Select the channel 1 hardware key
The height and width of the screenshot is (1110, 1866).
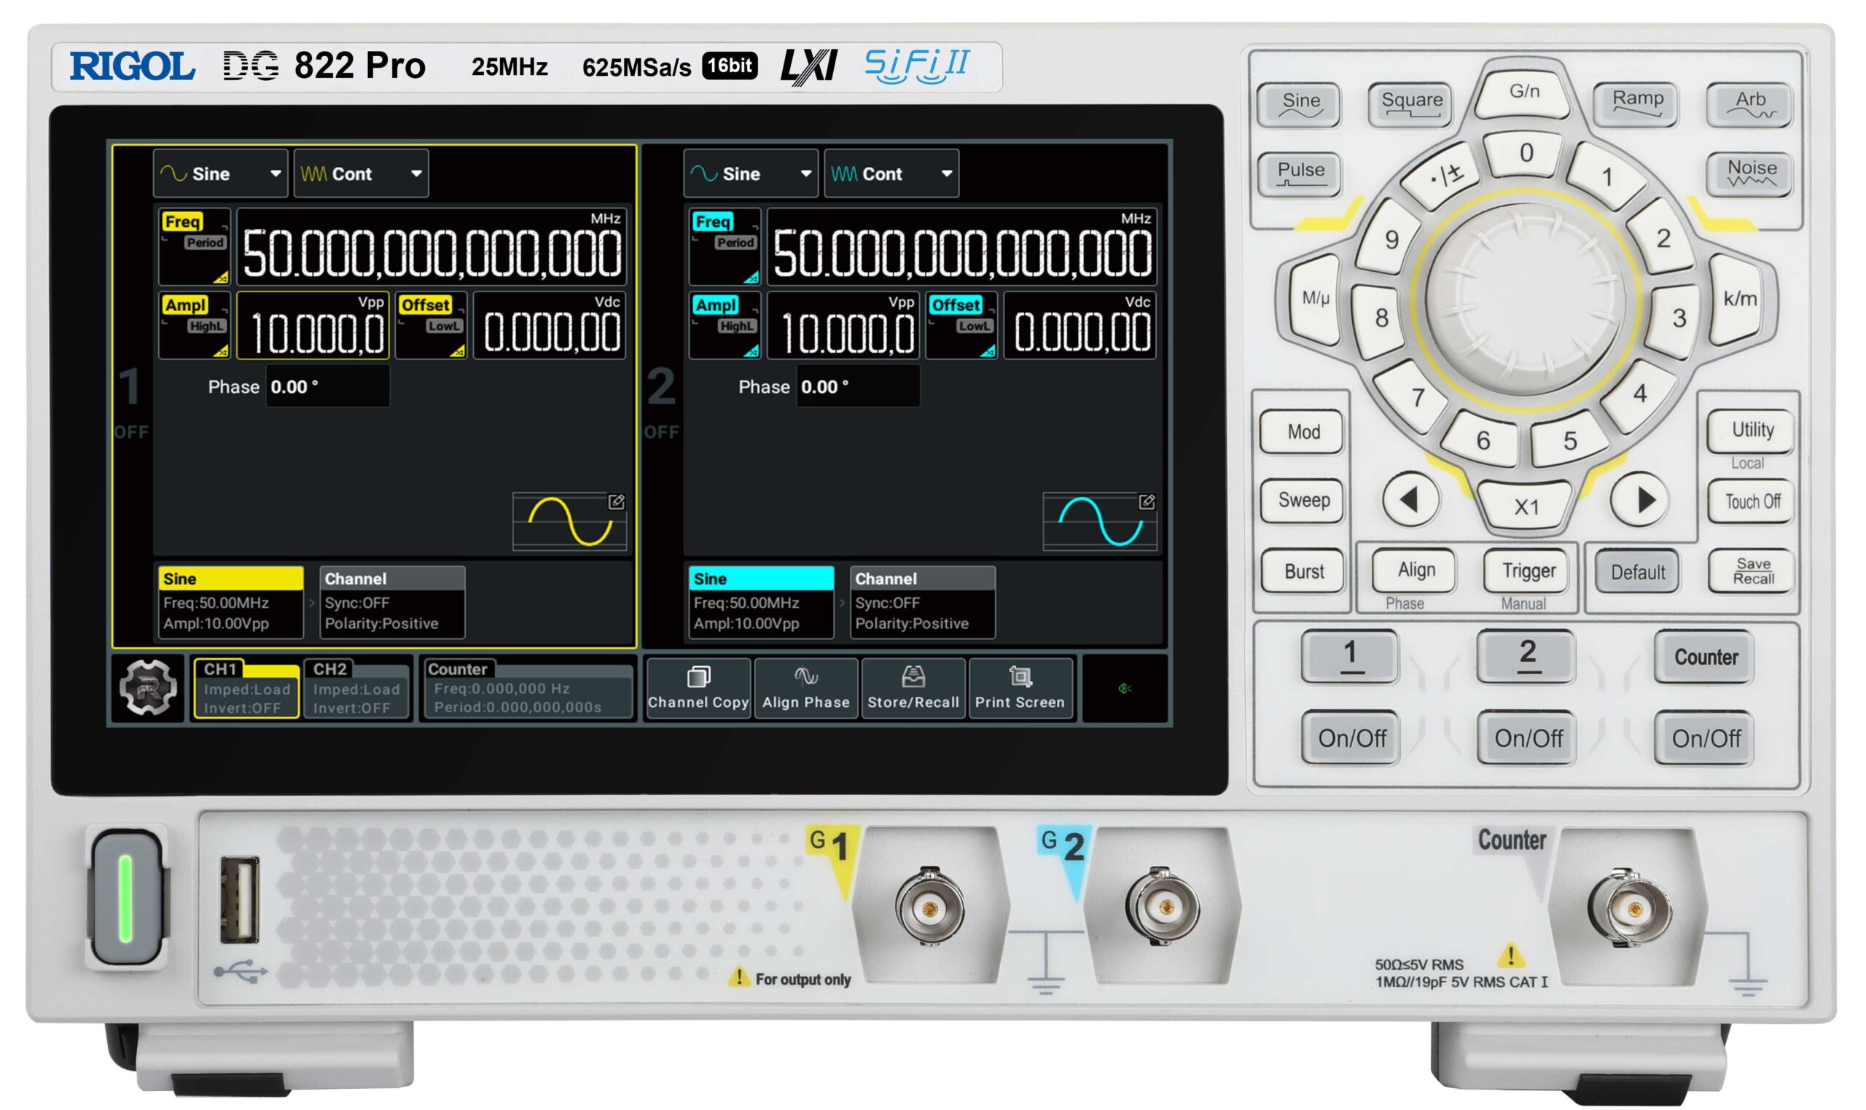coord(1349,656)
